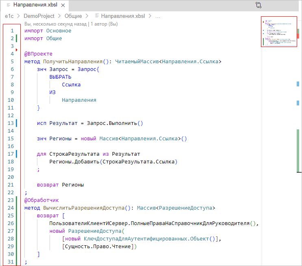The height and width of the screenshot is (266, 302).
Task: Click the file icon in the breadcrumb
Action: pyautogui.click(x=97, y=16)
